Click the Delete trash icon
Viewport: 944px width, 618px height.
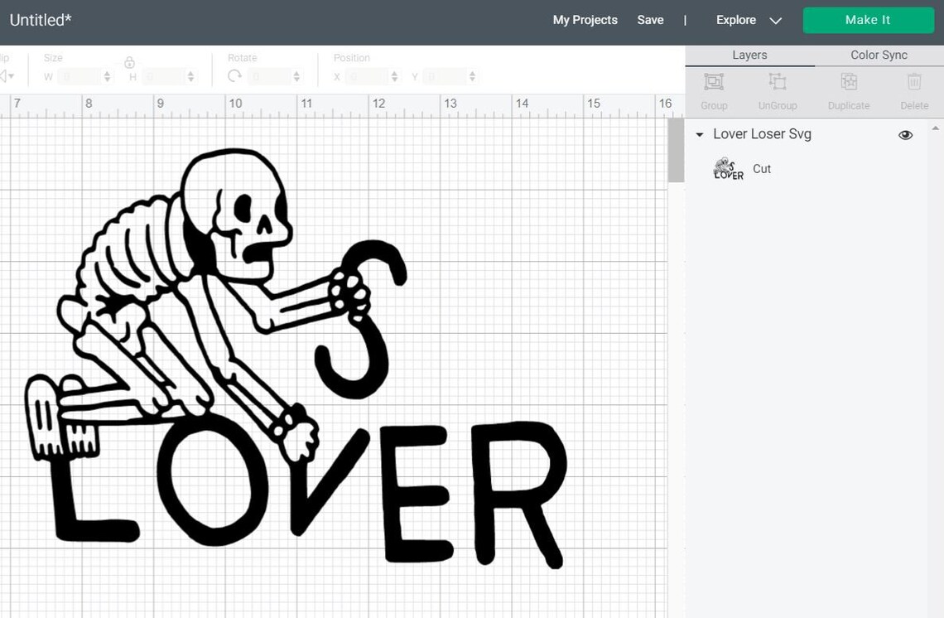pos(914,82)
